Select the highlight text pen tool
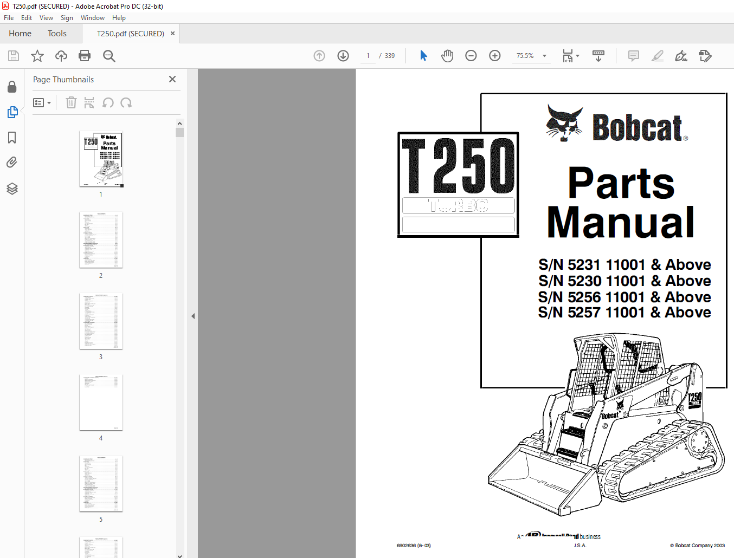 coord(658,56)
